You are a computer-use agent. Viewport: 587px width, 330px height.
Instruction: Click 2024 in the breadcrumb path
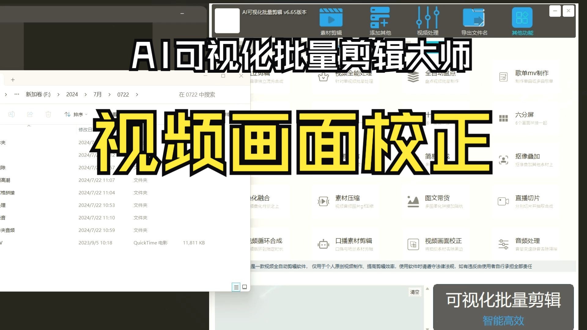click(x=72, y=94)
